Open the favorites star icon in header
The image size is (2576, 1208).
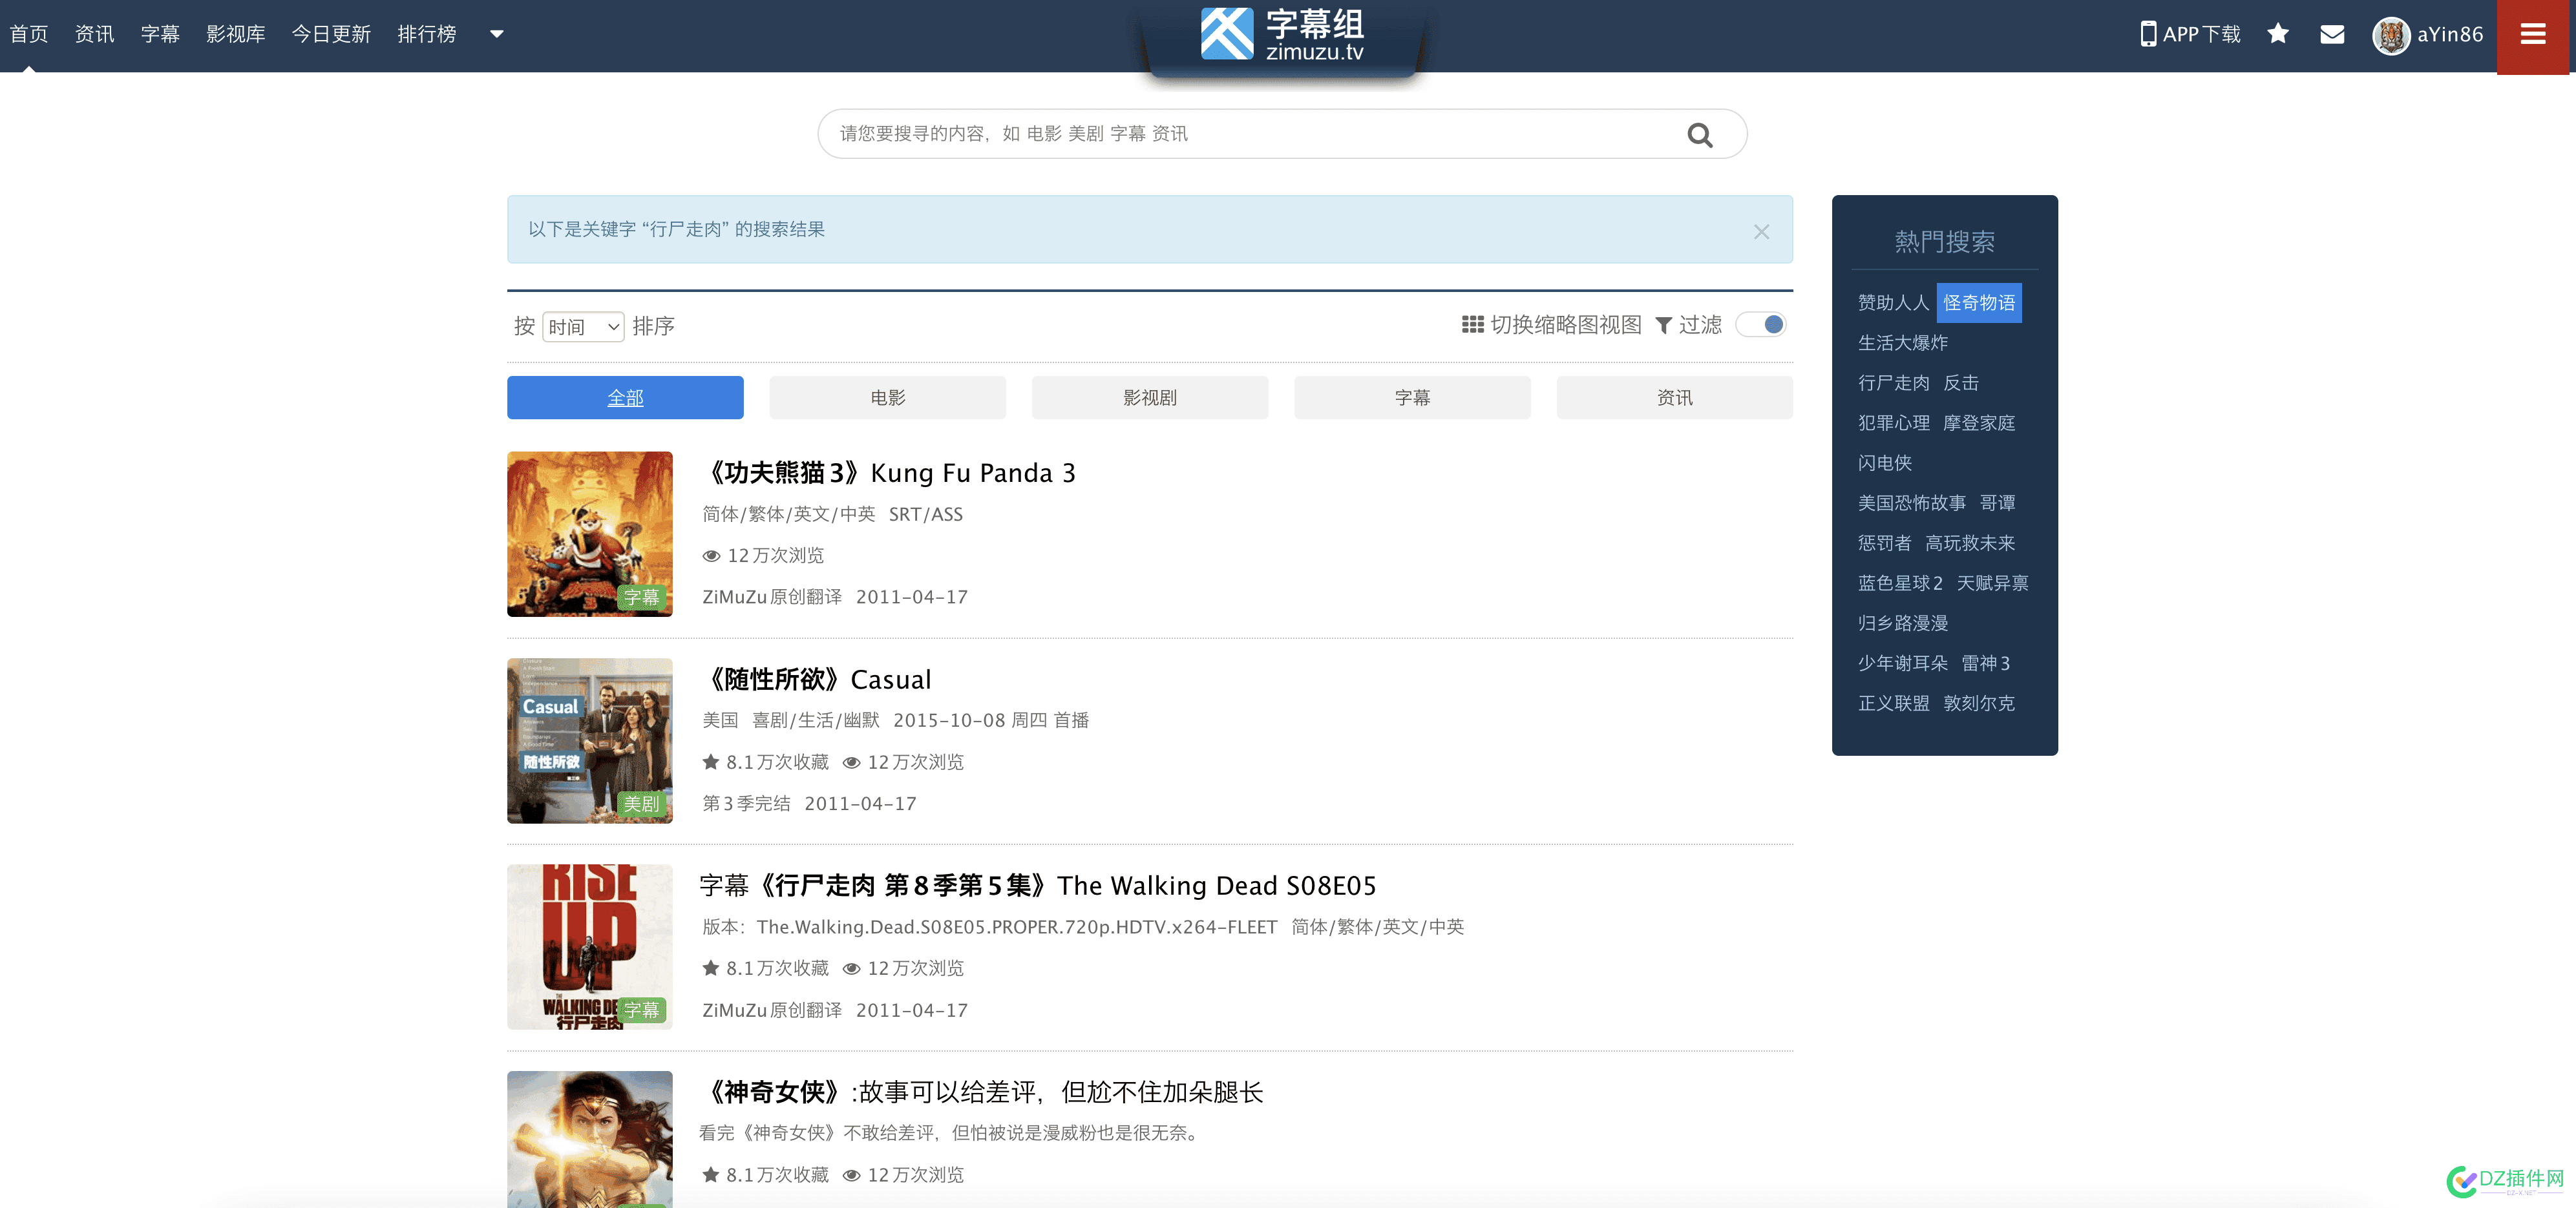point(2278,34)
